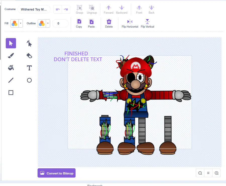Image resolution: width=226 pixels, height=186 pixels.
Task: Click the FINISHED DON'T DELETE TEXT label
Action: (x=78, y=56)
